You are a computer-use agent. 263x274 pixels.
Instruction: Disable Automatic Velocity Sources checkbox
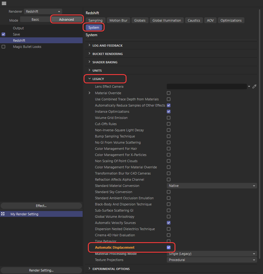169,223
